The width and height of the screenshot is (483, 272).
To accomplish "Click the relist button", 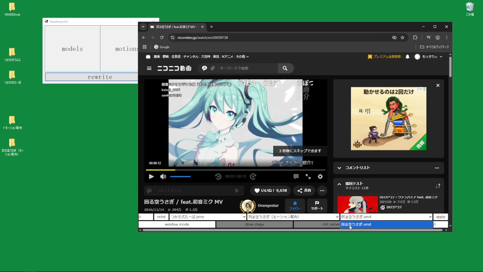I will [161, 217].
